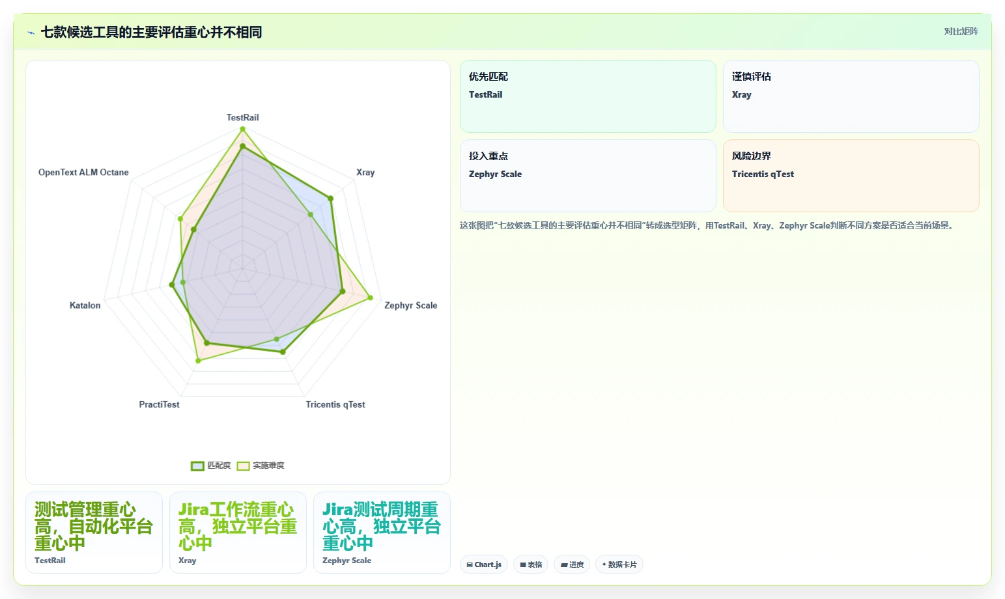This screenshot has width=1005, height=599.
Task: Click the OpenText ALM Octane axis label
Action: 83,173
